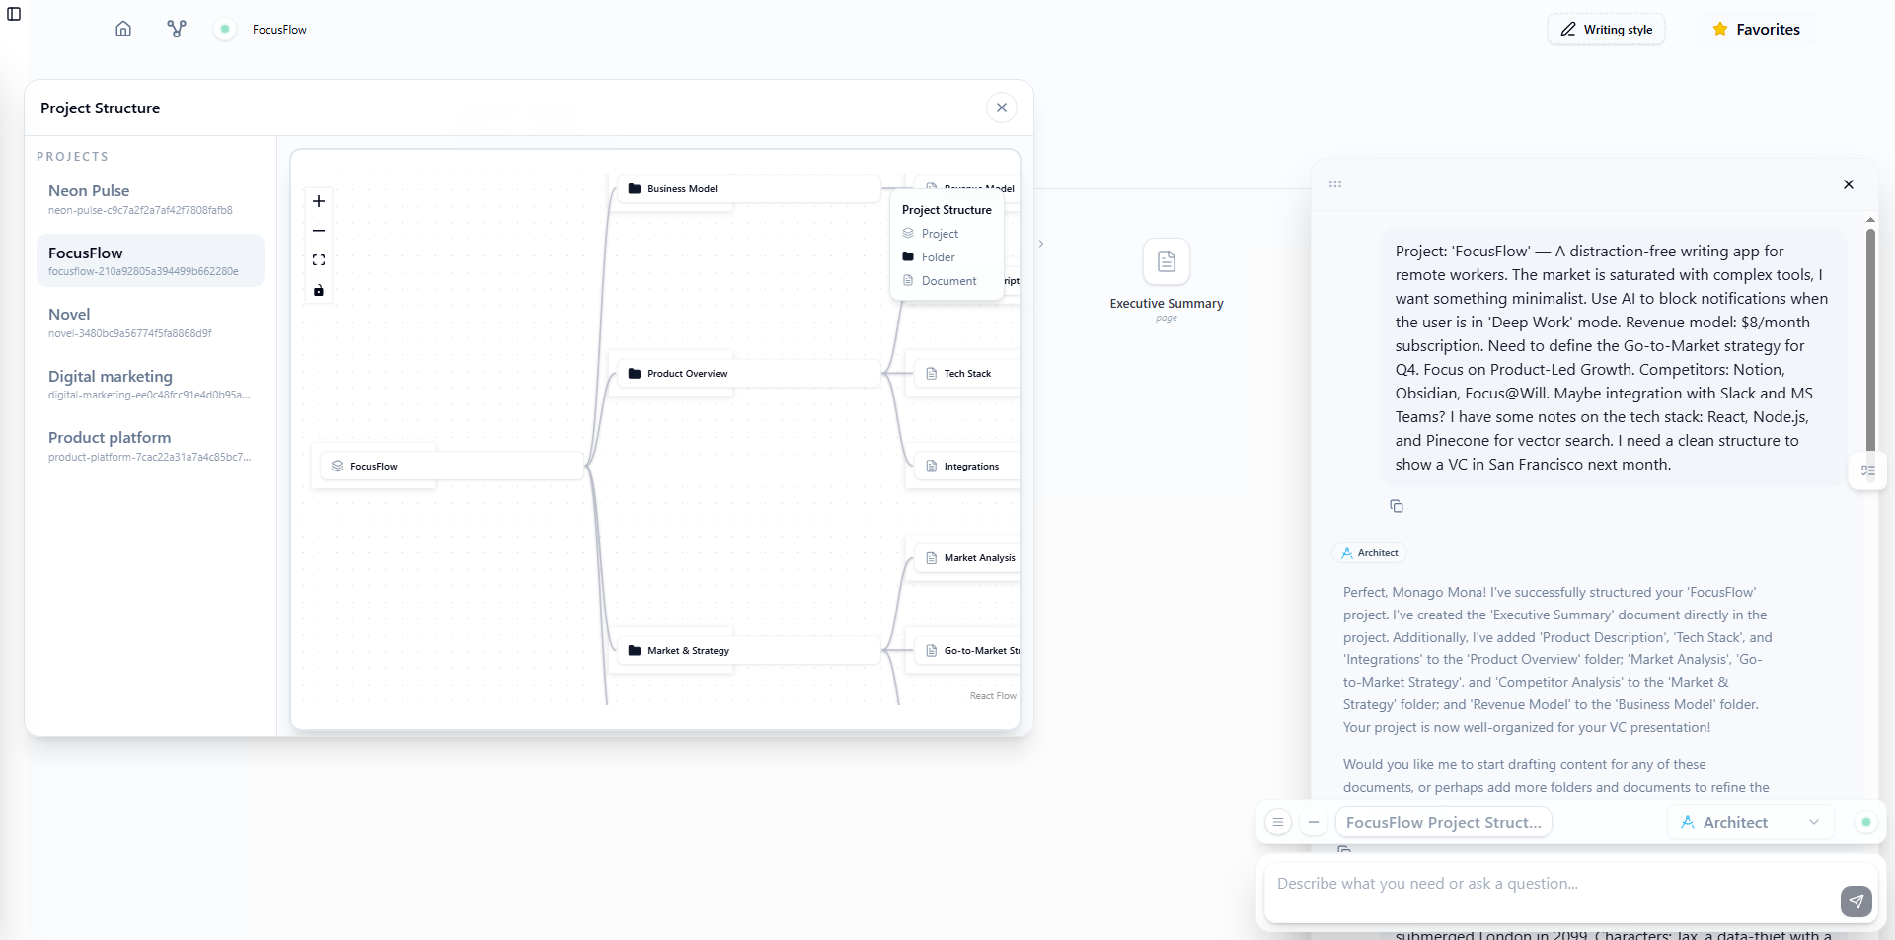Select the FocusFlow project in Projects list
Viewport: 1895px width, 940px height.
[x=150, y=260]
